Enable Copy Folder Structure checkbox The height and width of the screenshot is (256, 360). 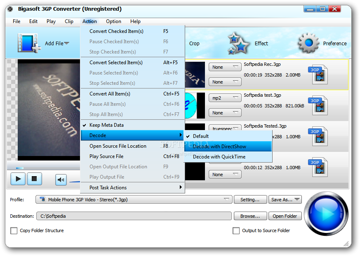(14, 230)
